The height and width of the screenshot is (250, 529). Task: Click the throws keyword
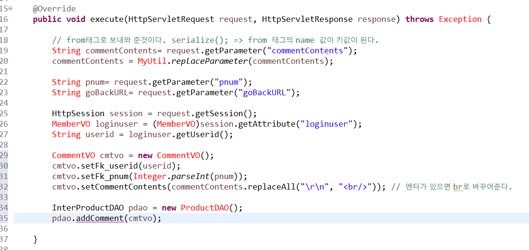420,19
